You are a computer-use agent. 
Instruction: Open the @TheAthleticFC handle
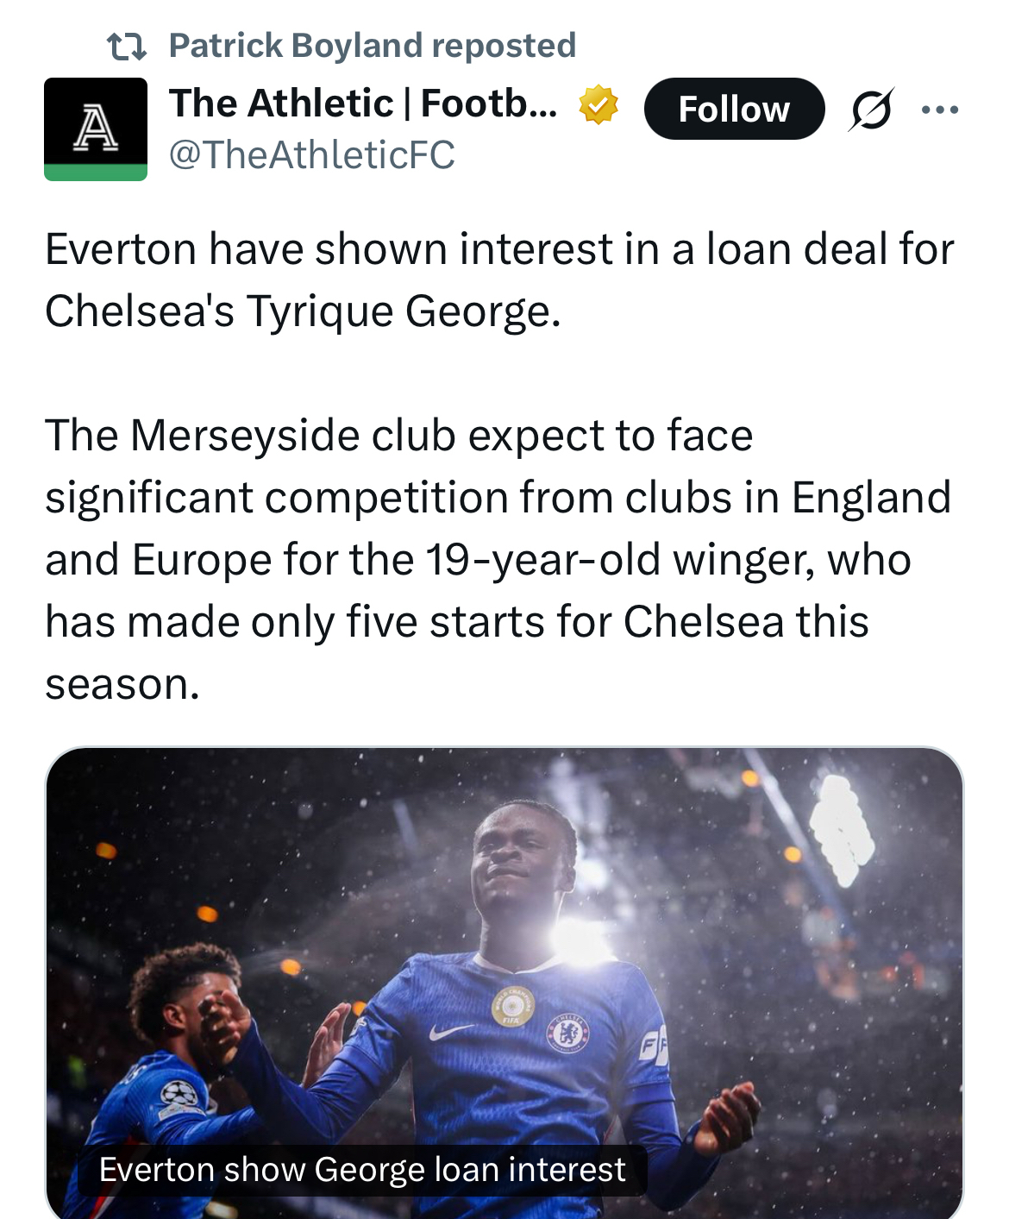(x=311, y=155)
